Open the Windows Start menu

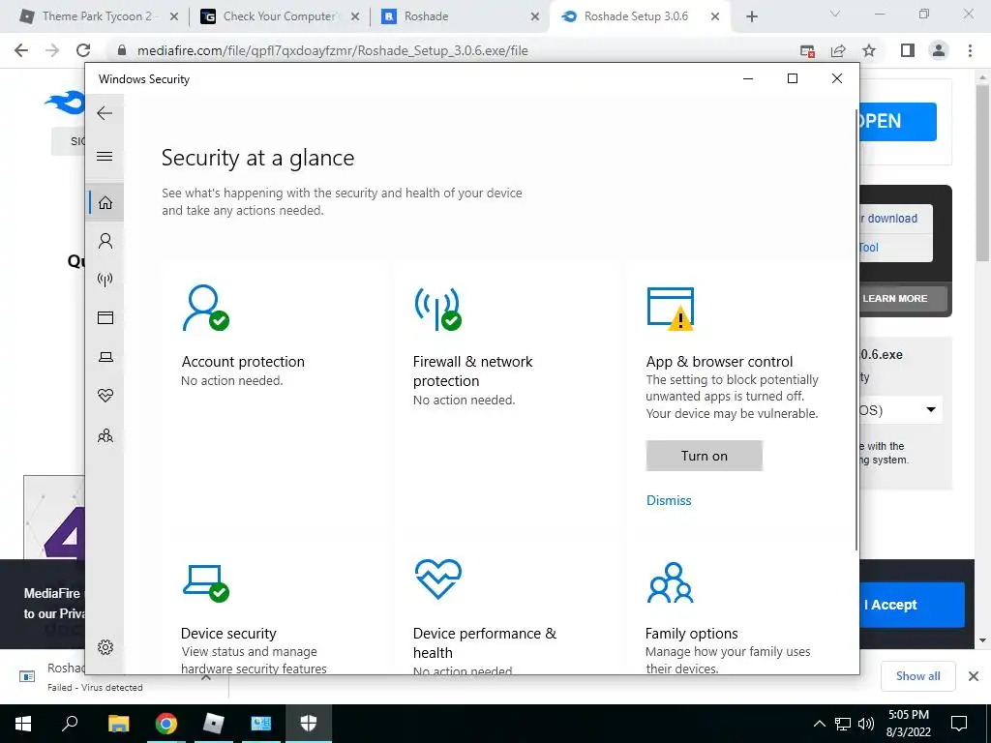click(x=23, y=724)
